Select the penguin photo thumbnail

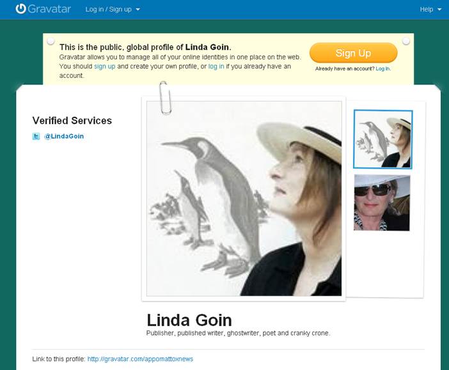click(383, 139)
